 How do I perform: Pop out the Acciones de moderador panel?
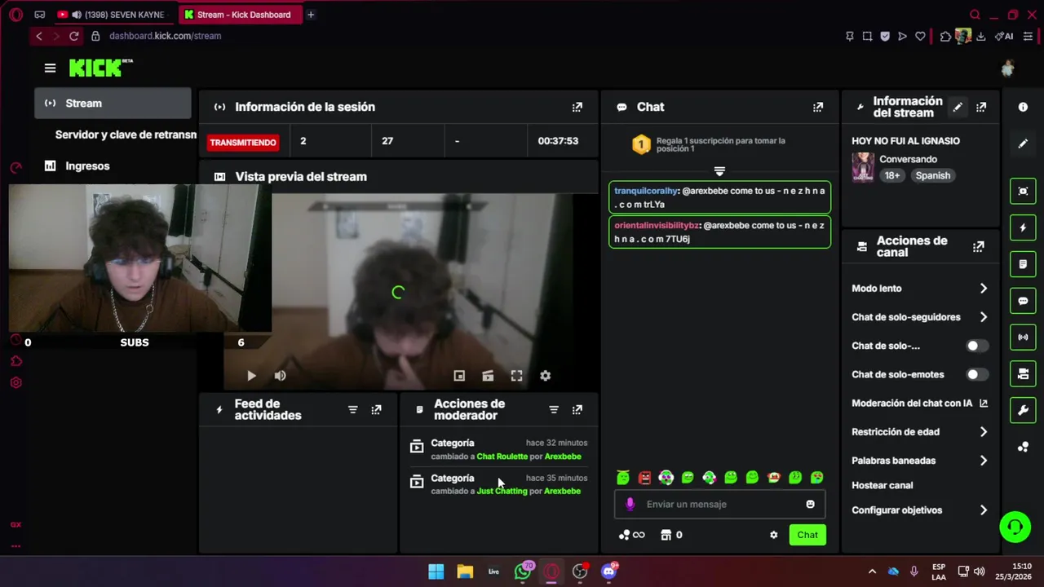click(x=577, y=409)
